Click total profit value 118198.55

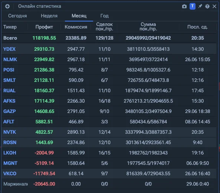click(x=44, y=38)
